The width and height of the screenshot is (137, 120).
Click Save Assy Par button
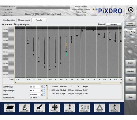pos(130,33)
